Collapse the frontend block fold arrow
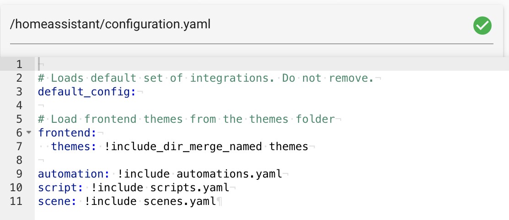 tap(29, 132)
